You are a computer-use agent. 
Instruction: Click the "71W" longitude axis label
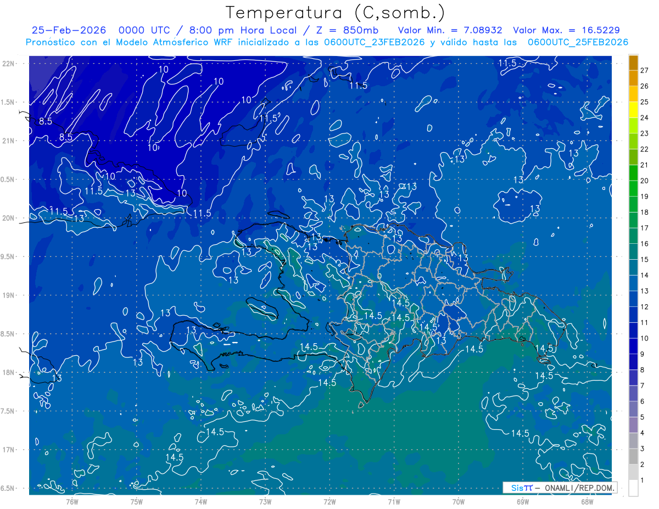point(394,502)
